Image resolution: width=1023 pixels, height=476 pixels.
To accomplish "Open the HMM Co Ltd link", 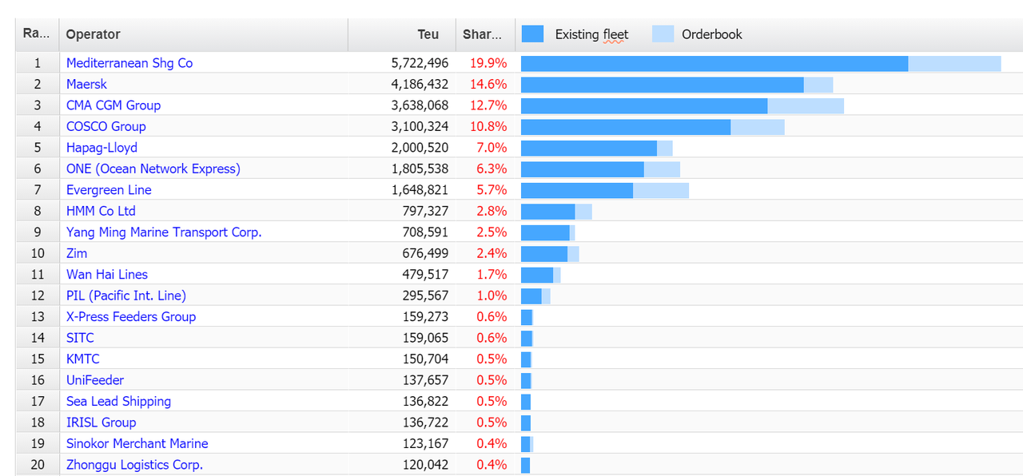I will [101, 211].
